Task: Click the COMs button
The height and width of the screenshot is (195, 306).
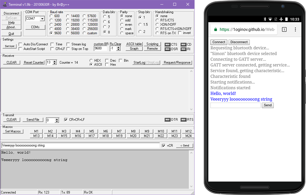Action: [35, 27]
